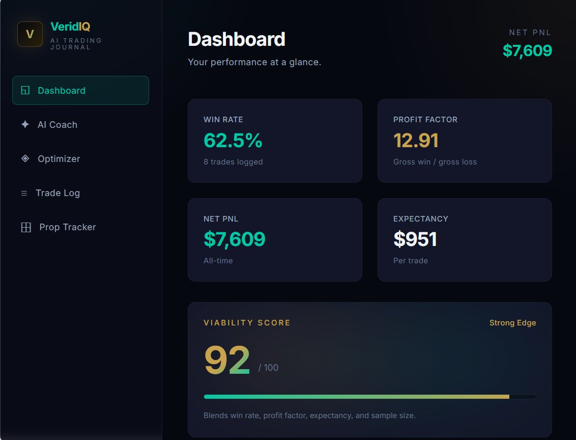Screen dimensions: 576x440
Task: Click "8 trades logged" text
Action: point(233,162)
